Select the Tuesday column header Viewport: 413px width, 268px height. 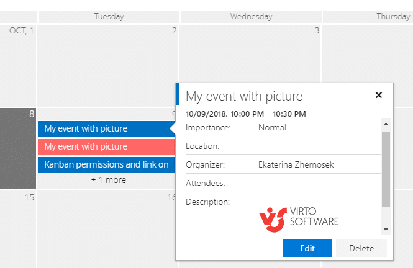point(109,16)
